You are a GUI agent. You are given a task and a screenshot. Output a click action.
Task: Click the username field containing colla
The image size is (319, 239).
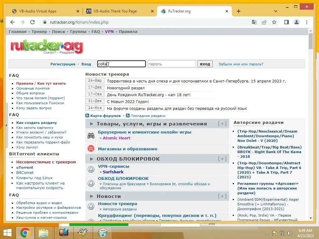(121, 64)
